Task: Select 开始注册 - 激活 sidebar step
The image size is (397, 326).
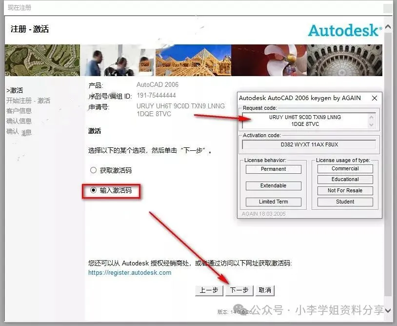Action: pyautogui.click(x=28, y=101)
